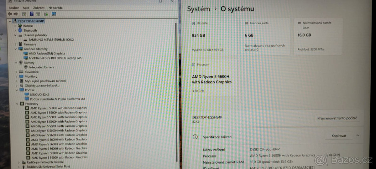The height and width of the screenshot is (169, 376).
Task: Select AMD Radeon(TM) Graphics adapter
Action: tap(47, 53)
